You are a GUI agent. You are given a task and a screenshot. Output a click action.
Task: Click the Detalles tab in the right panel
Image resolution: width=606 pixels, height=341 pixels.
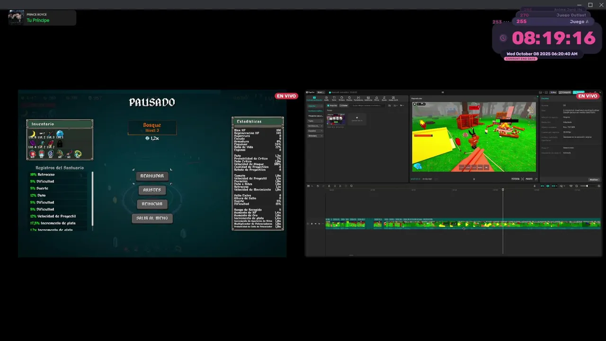point(545,99)
